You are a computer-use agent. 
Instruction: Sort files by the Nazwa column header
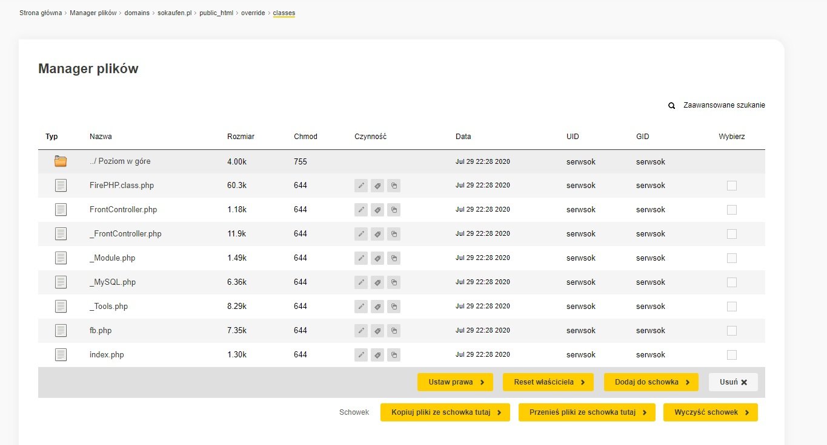pyautogui.click(x=101, y=137)
